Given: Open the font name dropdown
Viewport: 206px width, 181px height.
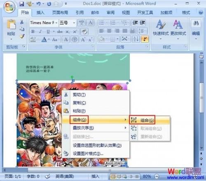Looking at the screenshot, I should click(56, 23).
